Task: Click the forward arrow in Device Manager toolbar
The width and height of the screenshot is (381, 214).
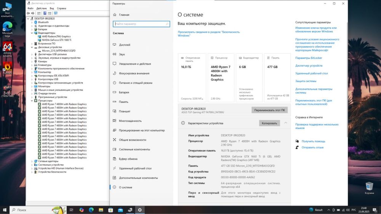Action: [x=32, y=13]
